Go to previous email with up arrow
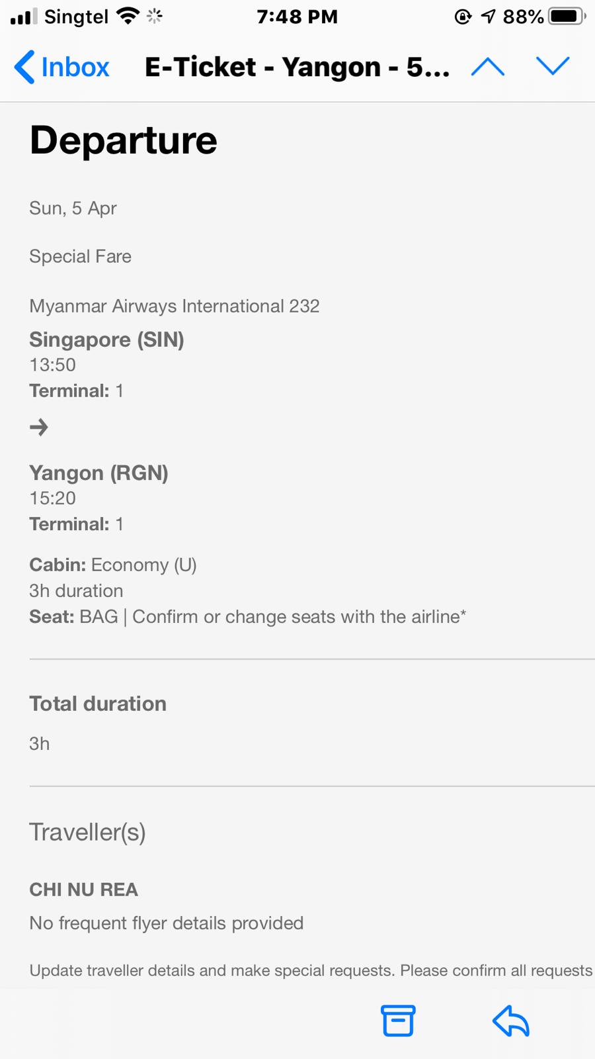The image size is (595, 1059). (x=488, y=67)
